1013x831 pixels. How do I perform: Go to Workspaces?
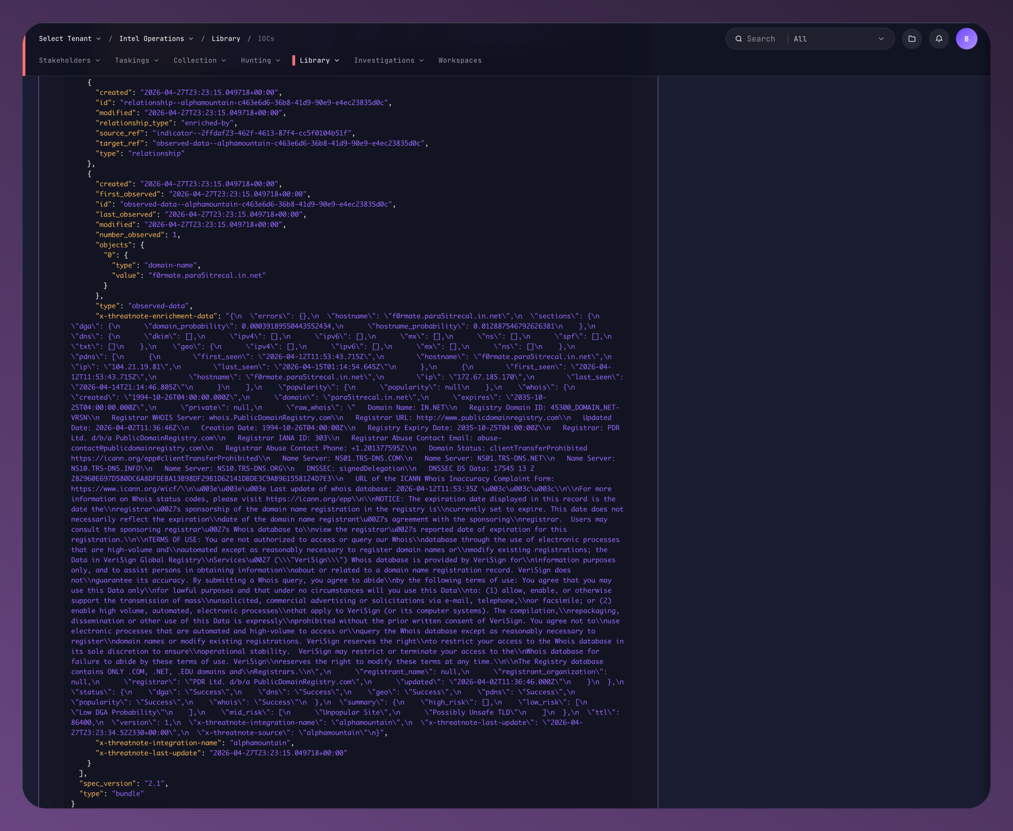460,60
